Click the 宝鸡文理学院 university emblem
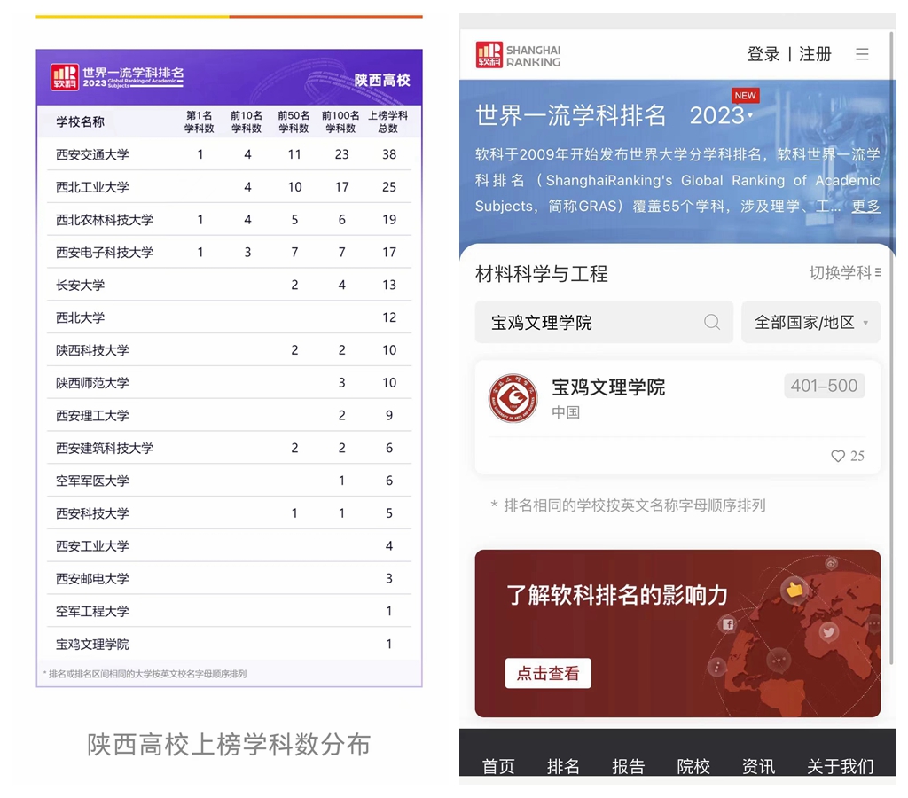This screenshot has height=798, width=908. (513, 398)
